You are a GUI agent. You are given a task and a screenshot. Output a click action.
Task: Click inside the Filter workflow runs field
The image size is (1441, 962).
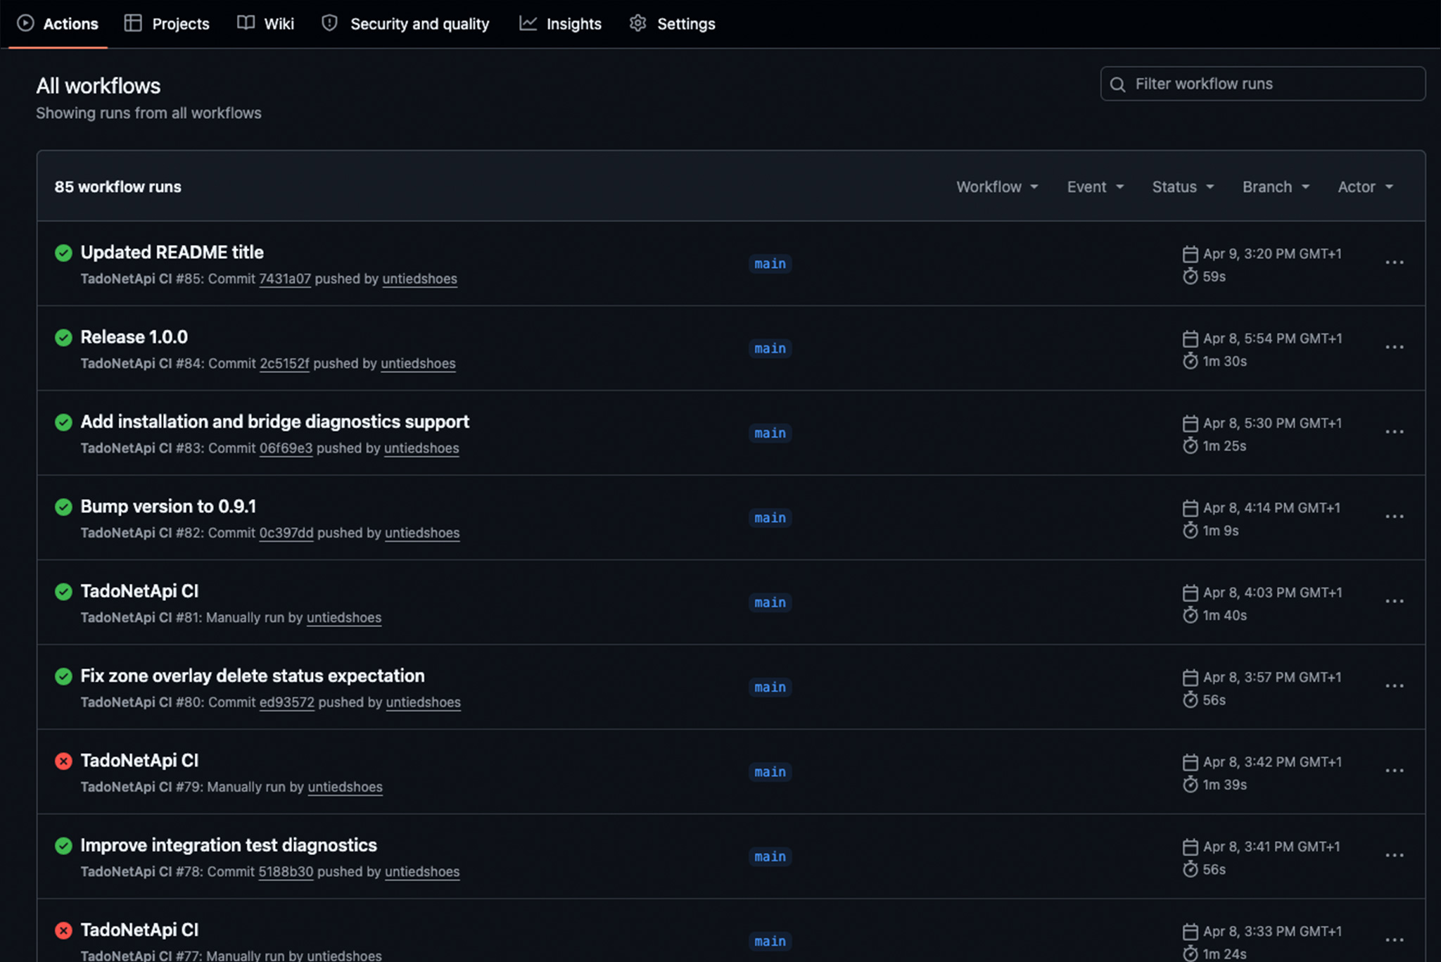pyautogui.click(x=1259, y=84)
